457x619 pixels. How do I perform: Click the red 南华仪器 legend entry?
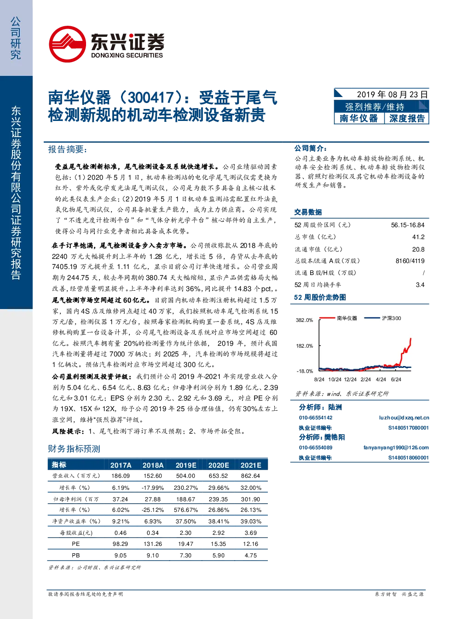point(339,318)
